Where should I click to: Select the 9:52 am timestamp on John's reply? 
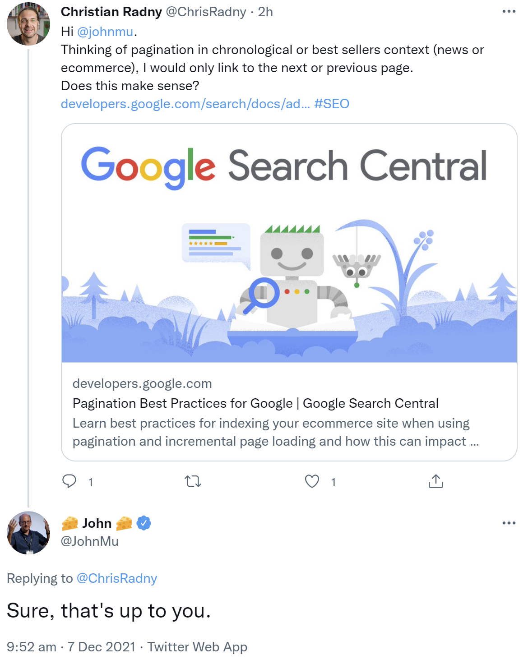coord(31,646)
